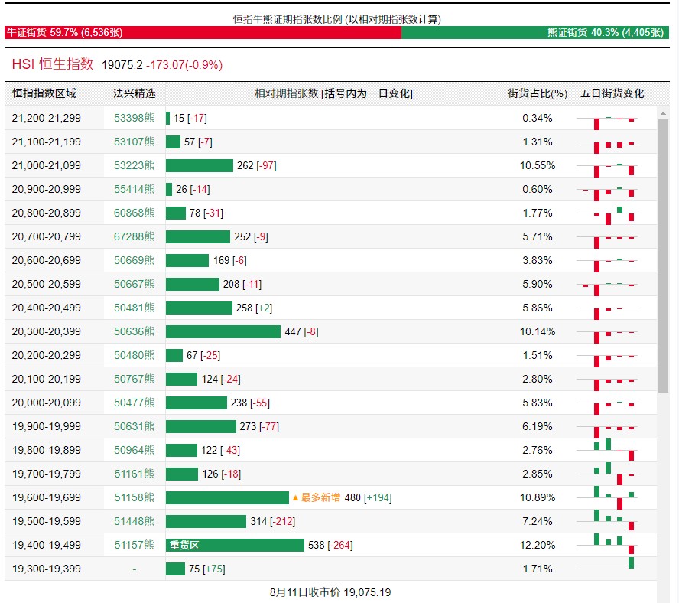This screenshot has width=679, height=603.
Task: Open the 50636熊 certificate link
Action: point(134,331)
